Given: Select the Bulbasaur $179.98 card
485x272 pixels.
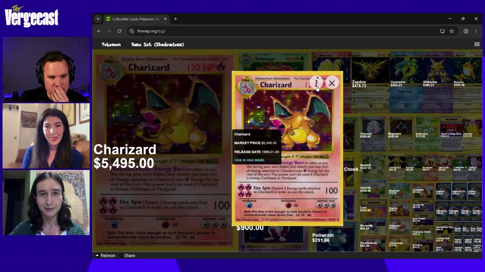Looking at the screenshot, I should point(427,134).
